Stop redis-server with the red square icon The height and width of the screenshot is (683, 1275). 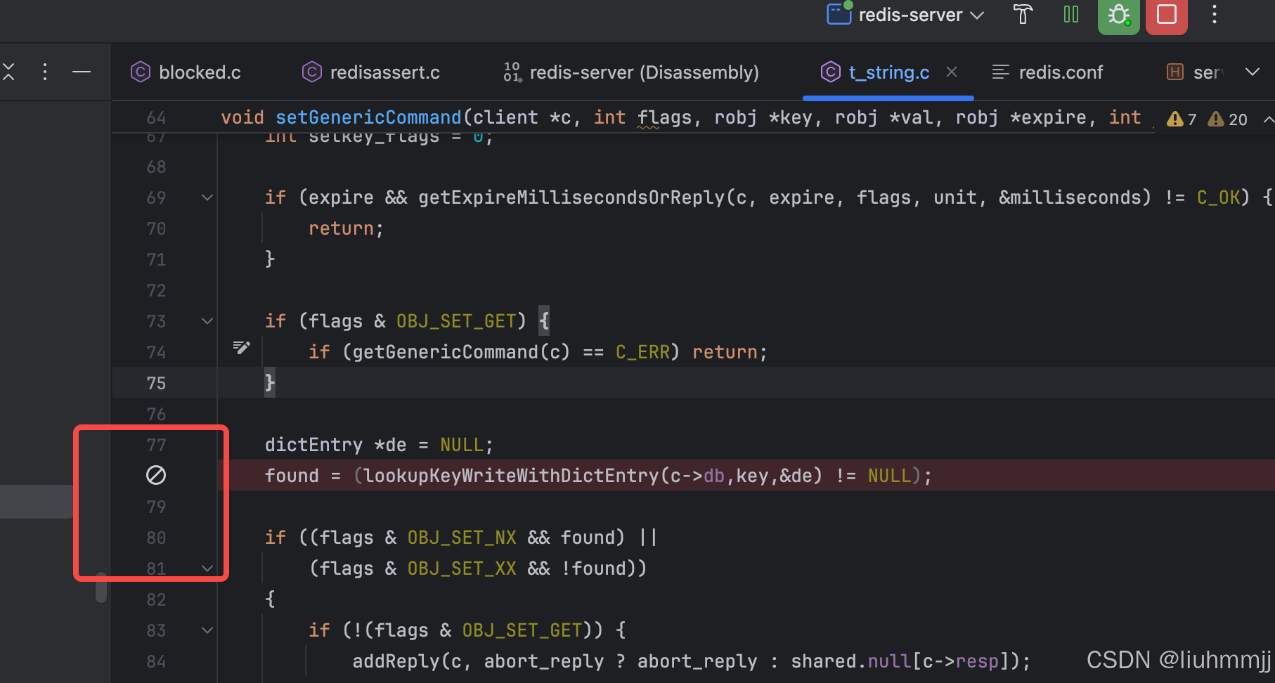(x=1166, y=15)
